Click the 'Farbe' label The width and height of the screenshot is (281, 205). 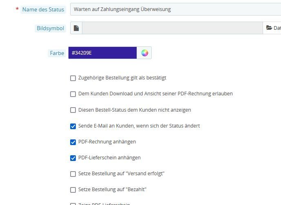click(x=57, y=53)
